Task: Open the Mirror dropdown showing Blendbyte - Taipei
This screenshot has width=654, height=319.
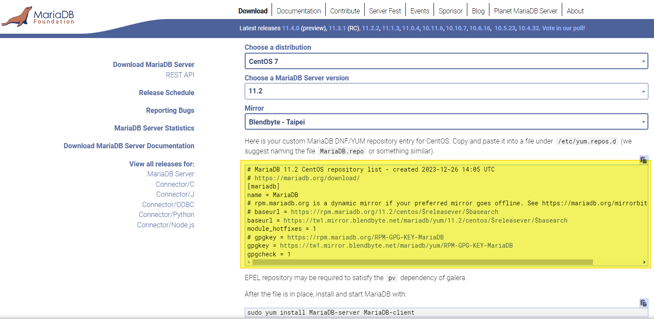Action: tap(446, 122)
